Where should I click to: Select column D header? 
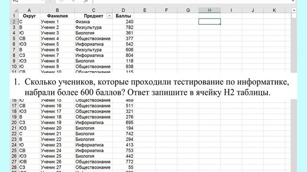[123, 10]
